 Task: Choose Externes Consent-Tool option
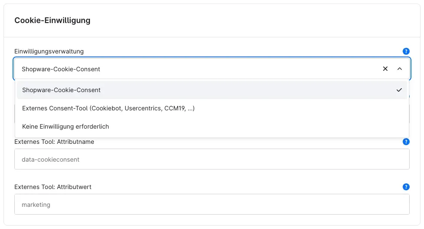click(212, 109)
